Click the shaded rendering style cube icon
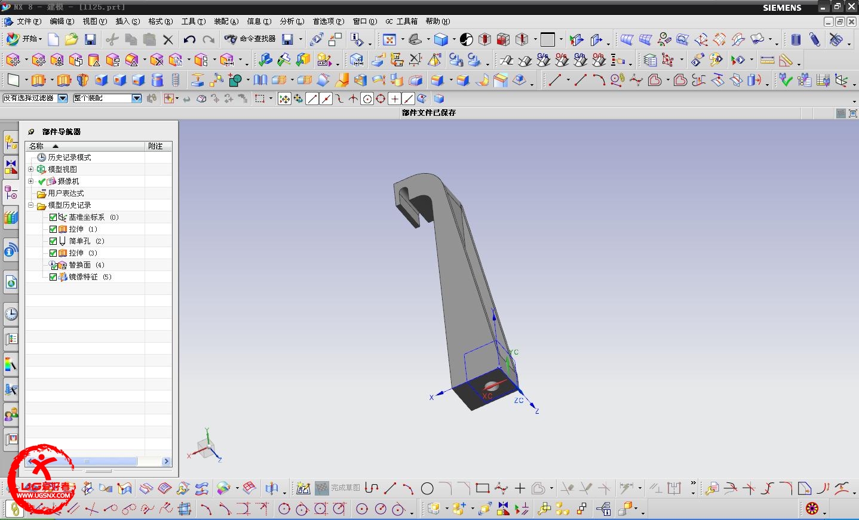The width and height of the screenshot is (859, 520). coord(441,39)
